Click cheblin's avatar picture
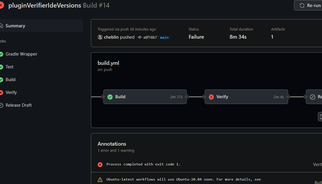 coord(100,37)
